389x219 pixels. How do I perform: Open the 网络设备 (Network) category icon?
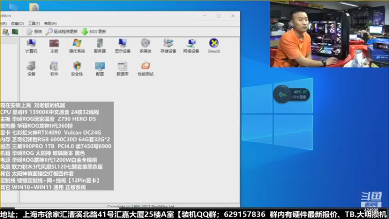191,46
